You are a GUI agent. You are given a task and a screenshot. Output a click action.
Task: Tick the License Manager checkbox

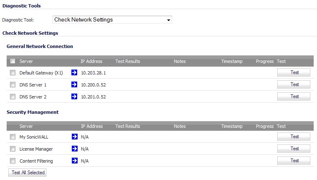tap(12, 149)
